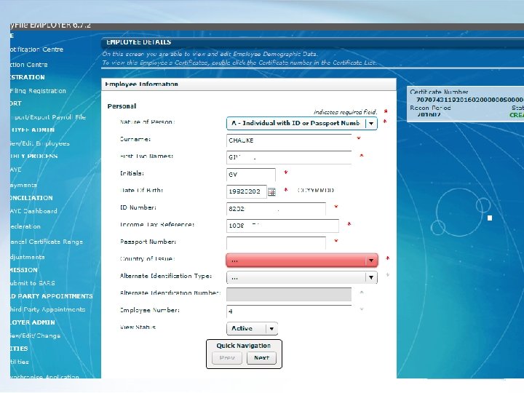This screenshot has height=393, width=524.
Task: Open Third Party Appointments sidebar item
Action: coord(47,309)
